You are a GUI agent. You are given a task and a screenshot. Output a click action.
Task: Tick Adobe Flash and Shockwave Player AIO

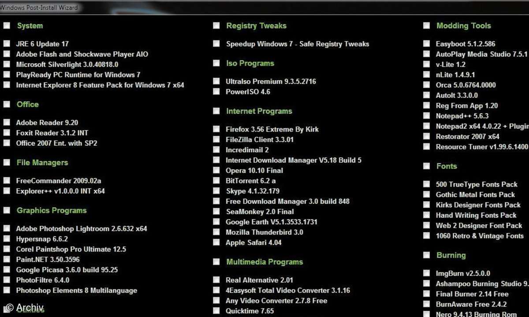click(x=7, y=54)
